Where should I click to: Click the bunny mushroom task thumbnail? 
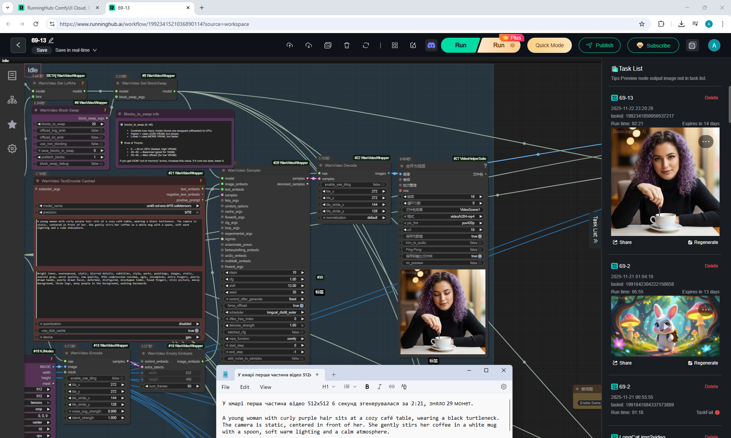point(665,326)
